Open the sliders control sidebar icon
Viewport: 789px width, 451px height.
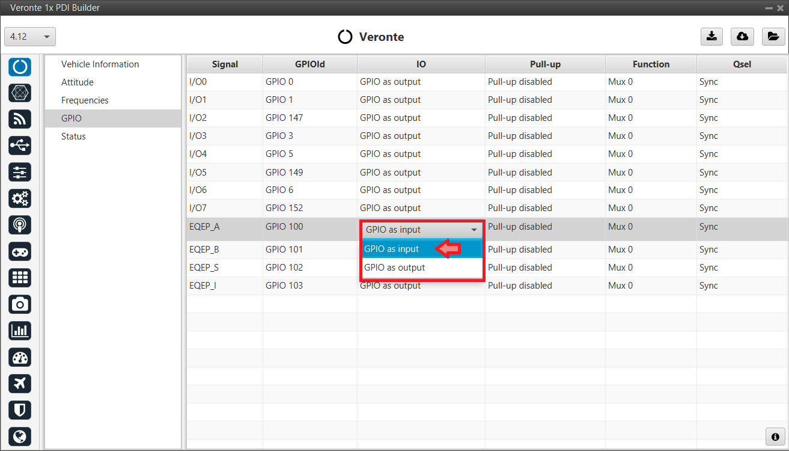click(20, 172)
